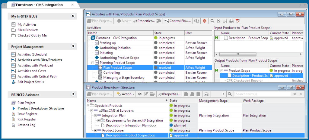Collapse the Specialist Products tree node
Image resolution: width=309 pixels, height=140 pixels.
coord(88,106)
